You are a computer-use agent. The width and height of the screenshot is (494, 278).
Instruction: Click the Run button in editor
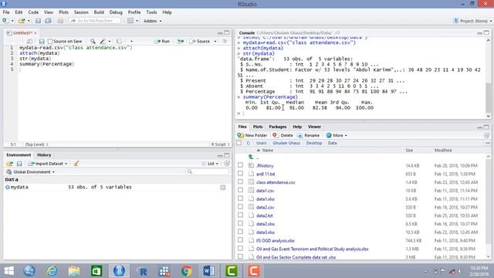pos(161,41)
